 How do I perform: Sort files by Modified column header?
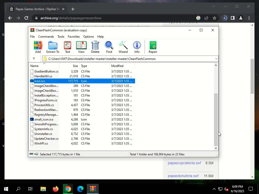(x=122, y=66)
